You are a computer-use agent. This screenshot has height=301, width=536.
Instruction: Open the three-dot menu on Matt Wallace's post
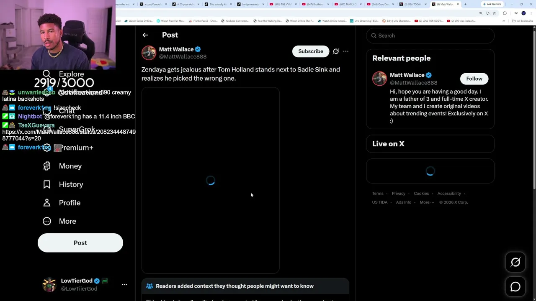pos(345,51)
